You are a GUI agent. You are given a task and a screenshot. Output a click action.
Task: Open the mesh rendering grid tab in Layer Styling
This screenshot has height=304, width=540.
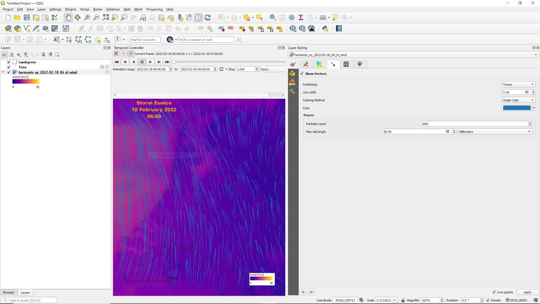click(346, 64)
